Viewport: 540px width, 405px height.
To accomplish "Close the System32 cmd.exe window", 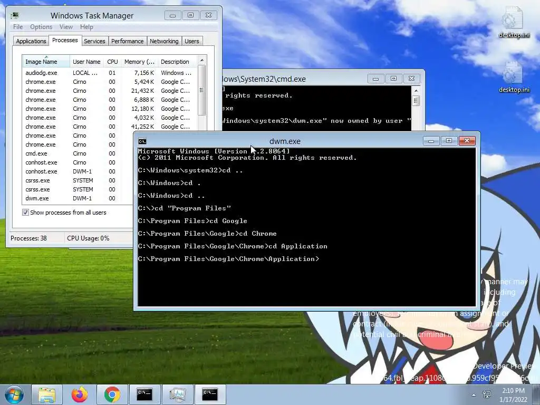I will [x=411, y=79].
